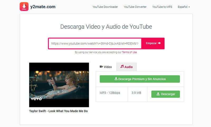Select the video title Look What You Made Me Do

tap(58, 111)
